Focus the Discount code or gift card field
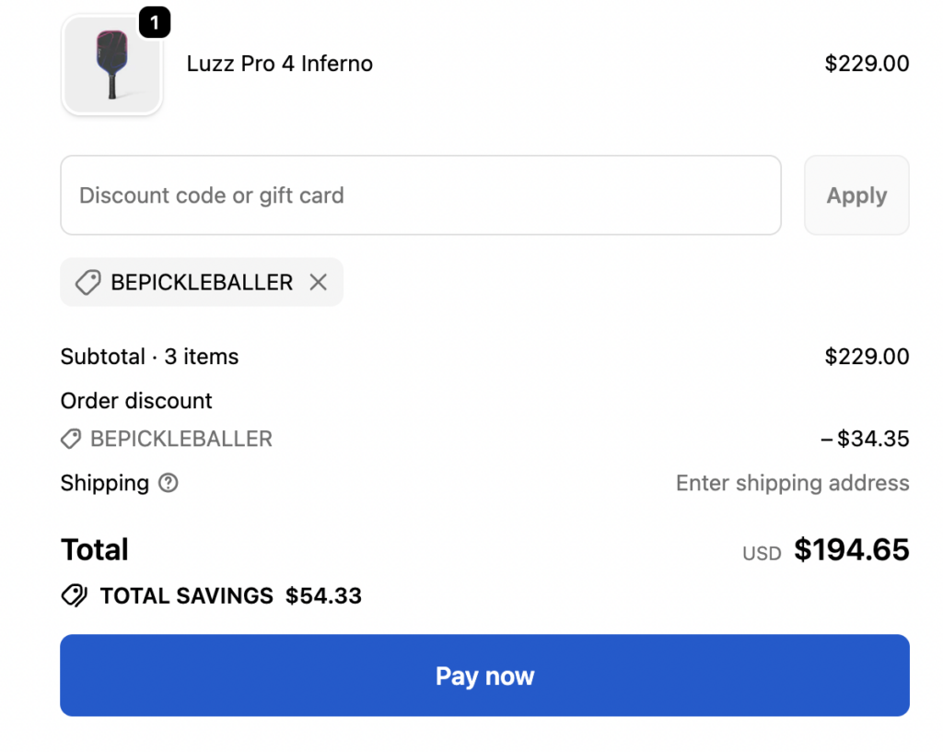The width and height of the screenshot is (943, 752). coord(420,195)
